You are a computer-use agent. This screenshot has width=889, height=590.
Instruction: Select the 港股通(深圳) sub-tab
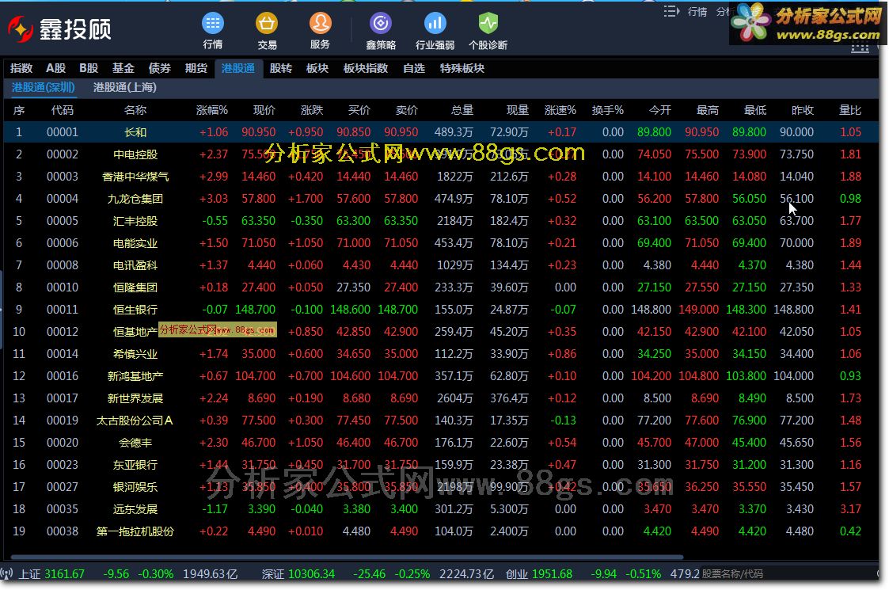44,87
